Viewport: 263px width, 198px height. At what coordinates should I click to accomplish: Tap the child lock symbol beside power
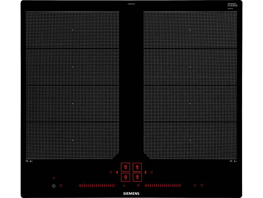click(61, 186)
